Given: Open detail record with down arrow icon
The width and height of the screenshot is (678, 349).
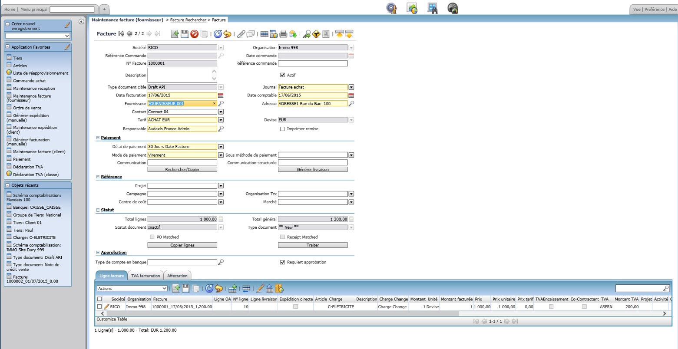Looking at the screenshot, I should [349, 34].
